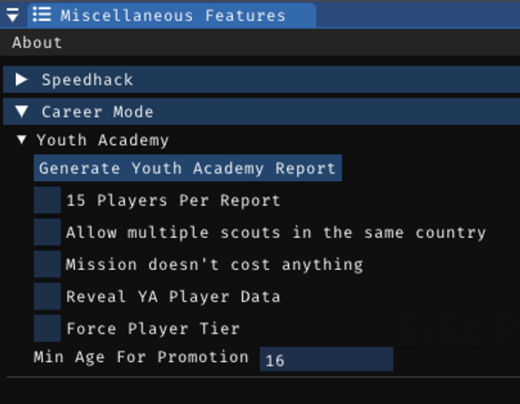Open the About menu
Viewport: 520px width, 404px height.
point(37,42)
